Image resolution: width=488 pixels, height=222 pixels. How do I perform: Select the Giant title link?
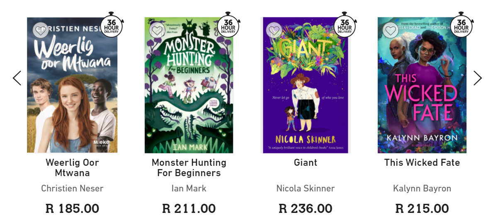pyautogui.click(x=306, y=162)
